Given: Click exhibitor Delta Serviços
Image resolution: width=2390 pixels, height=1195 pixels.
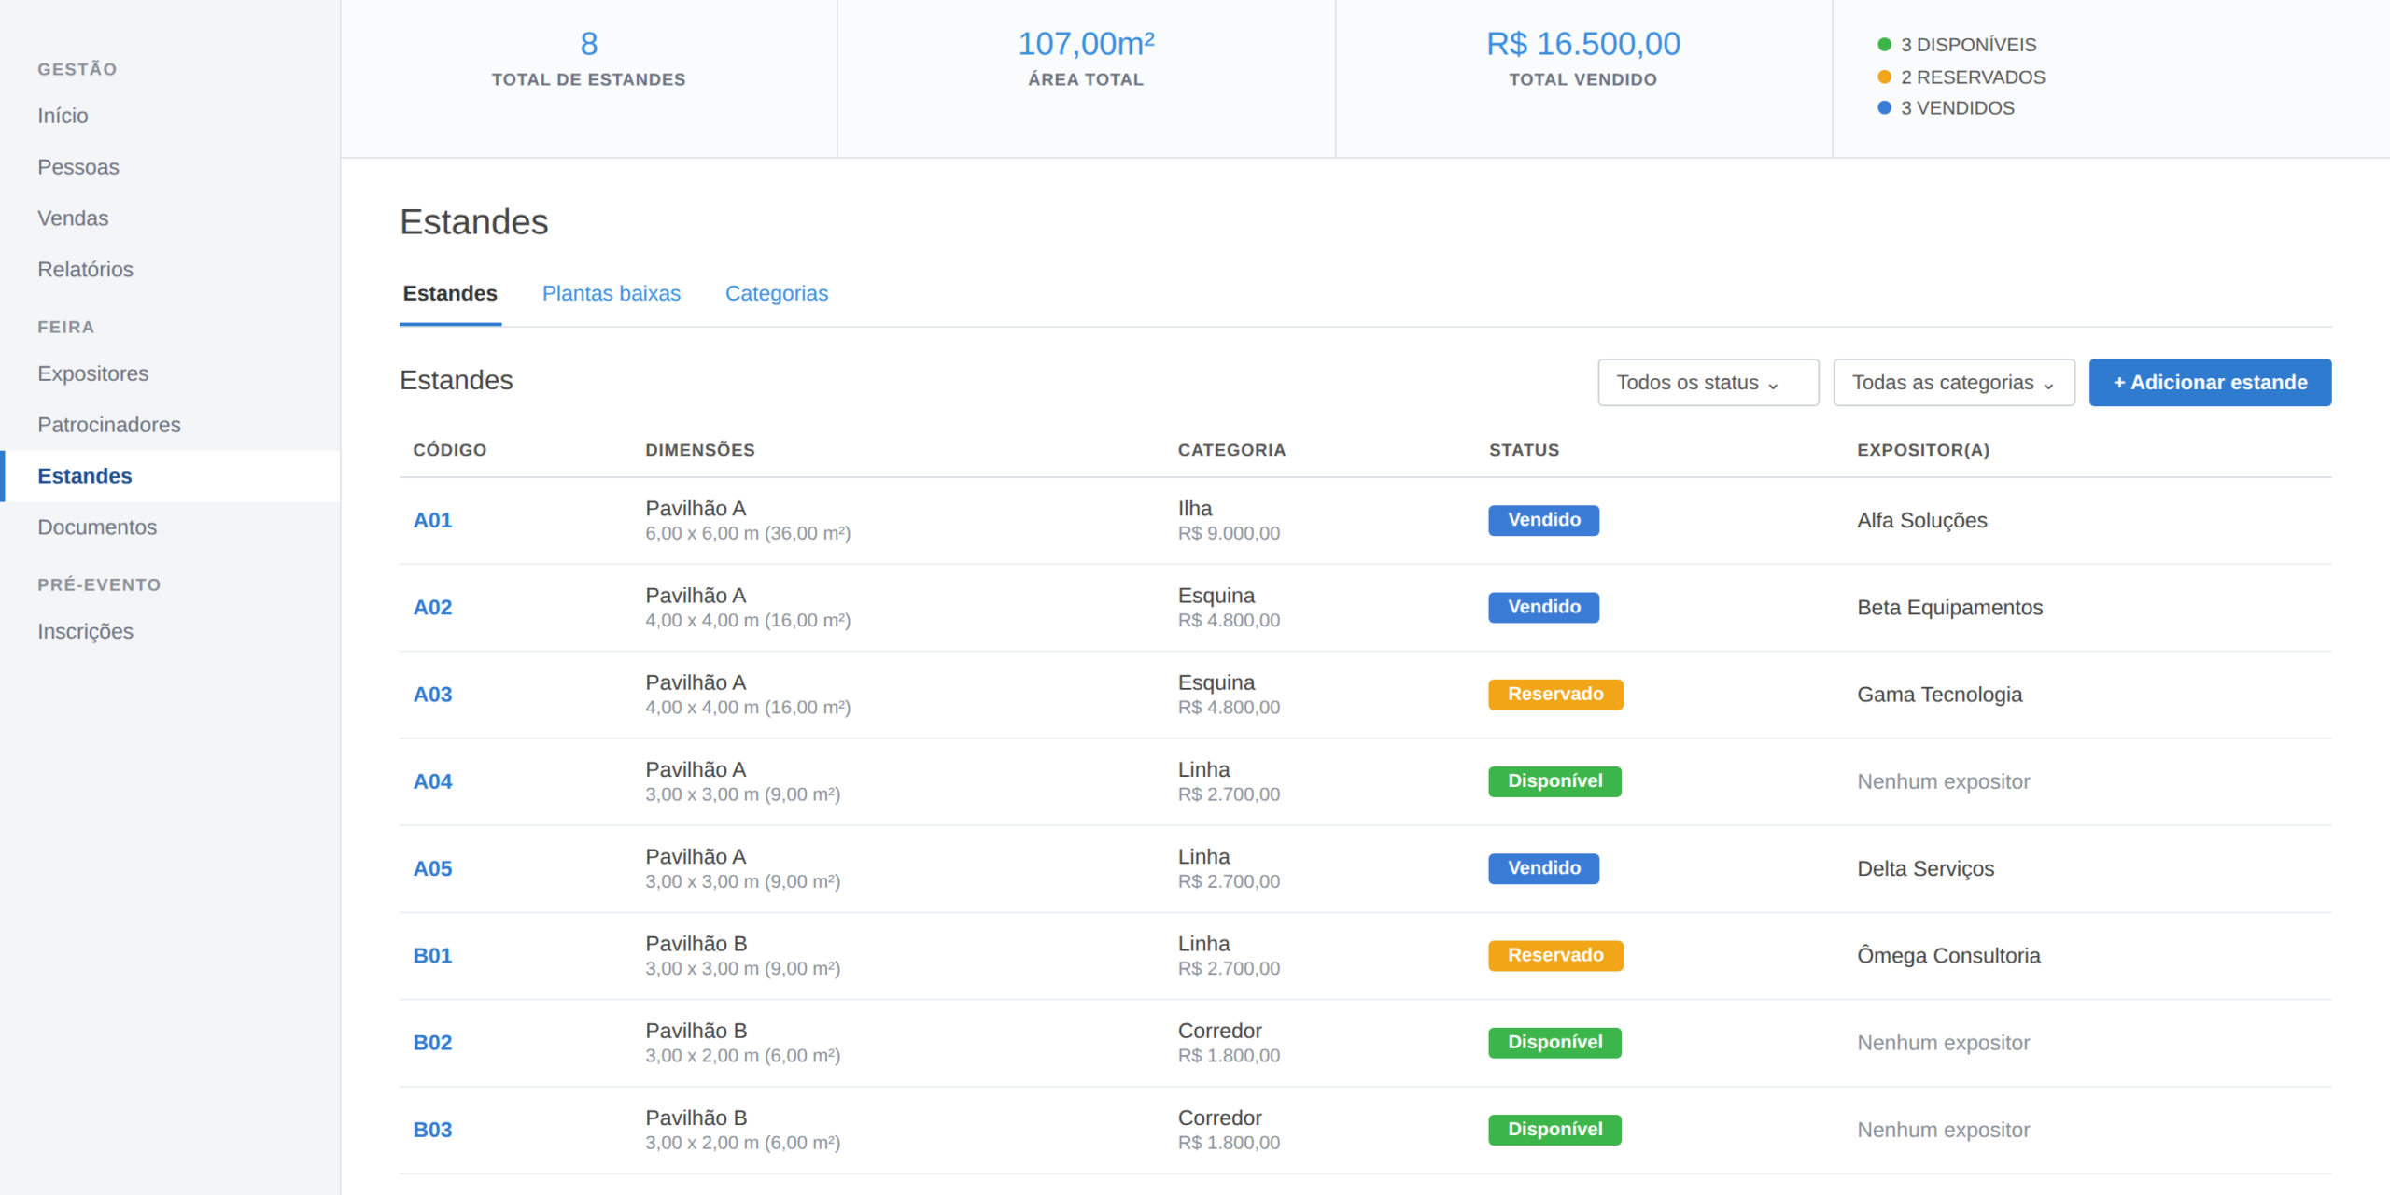Looking at the screenshot, I should coord(1926,869).
